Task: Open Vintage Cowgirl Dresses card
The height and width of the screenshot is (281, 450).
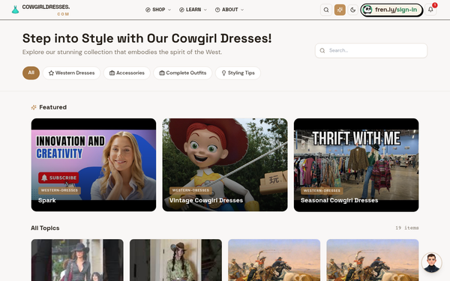Action: 225,165
